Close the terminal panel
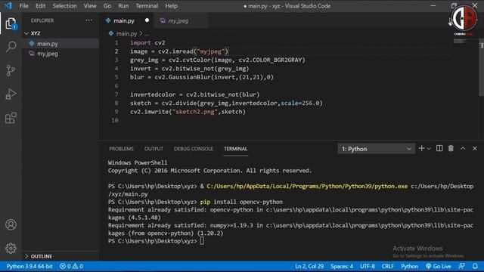484x272 pixels. (x=474, y=149)
